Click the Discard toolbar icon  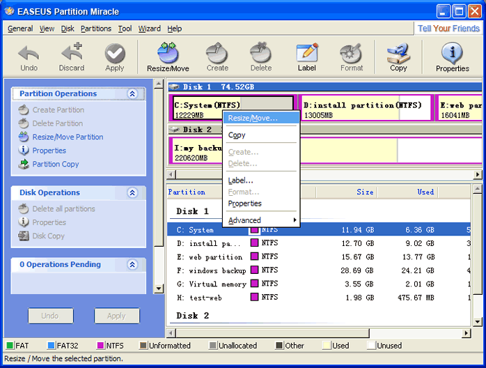(x=71, y=57)
